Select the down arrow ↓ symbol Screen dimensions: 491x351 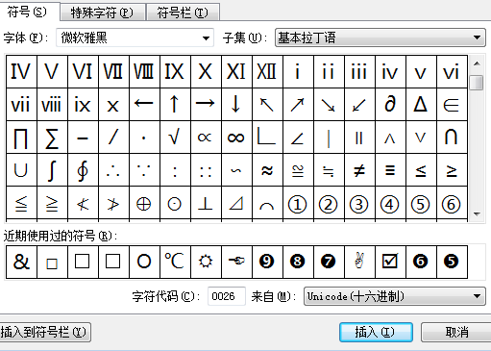236,105
